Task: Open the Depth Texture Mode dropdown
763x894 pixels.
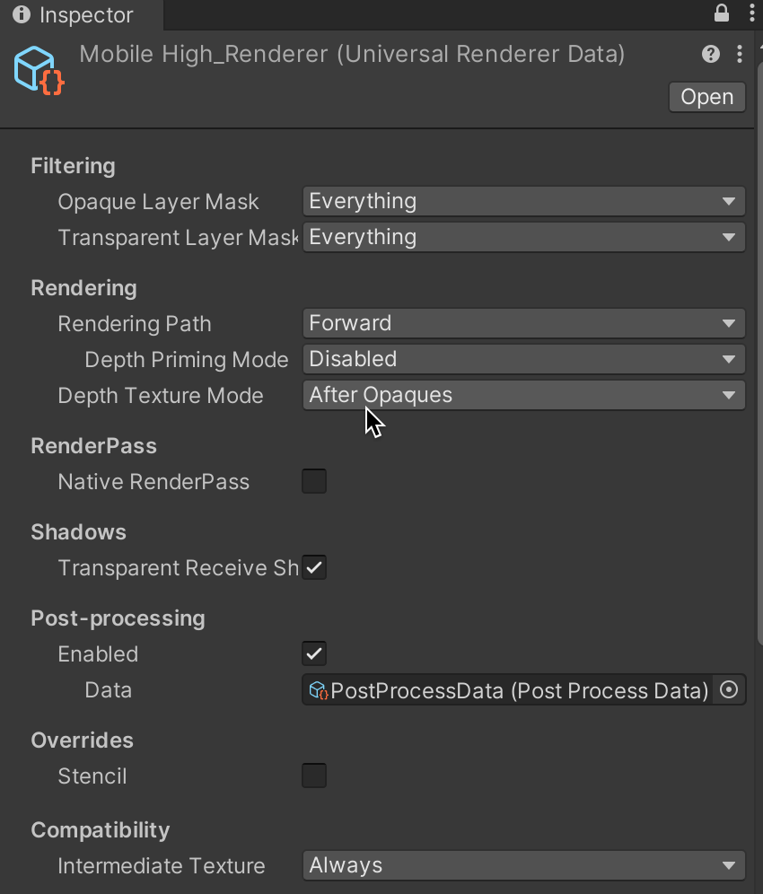Action: pos(524,395)
